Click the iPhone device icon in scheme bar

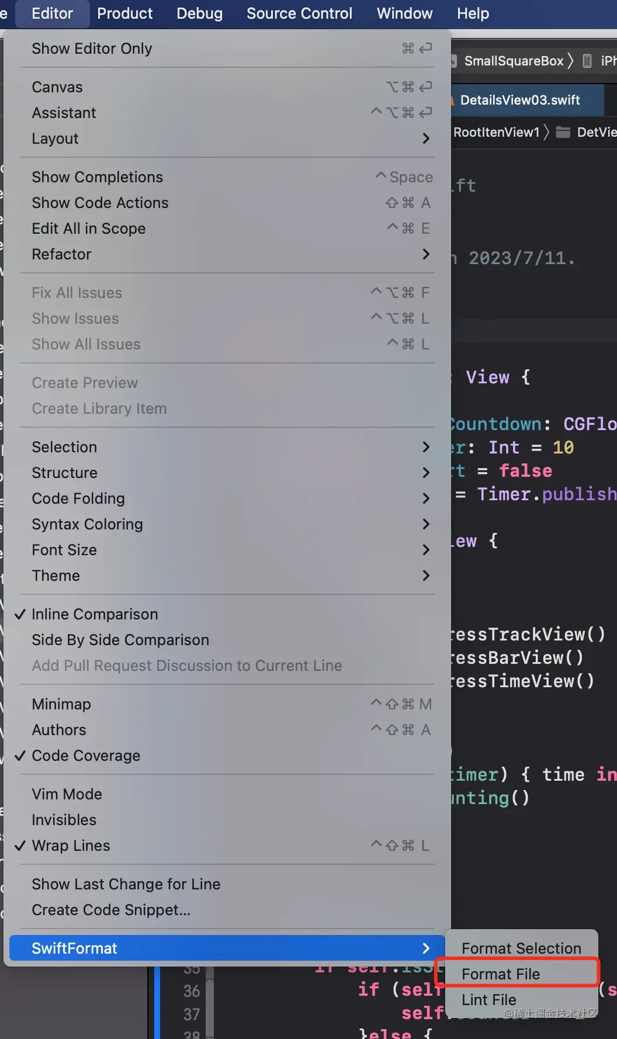point(587,61)
